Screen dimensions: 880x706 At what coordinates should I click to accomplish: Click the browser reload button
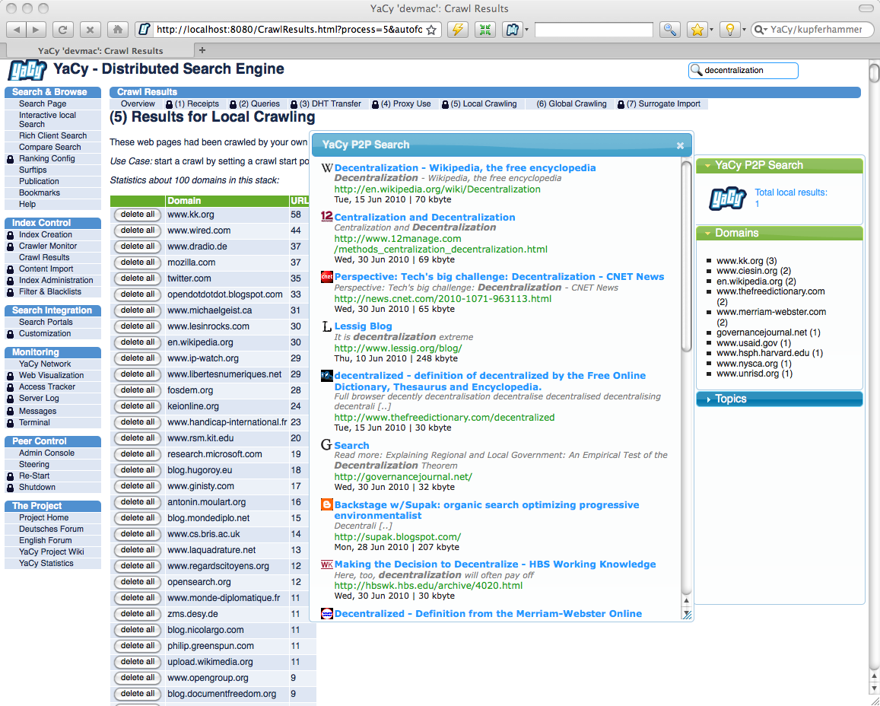(x=63, y=30)
